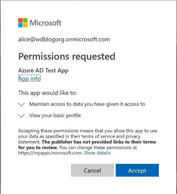177x194 pixels.
Task: Click the Microsoft wordmark text
Action: [46, 23]
